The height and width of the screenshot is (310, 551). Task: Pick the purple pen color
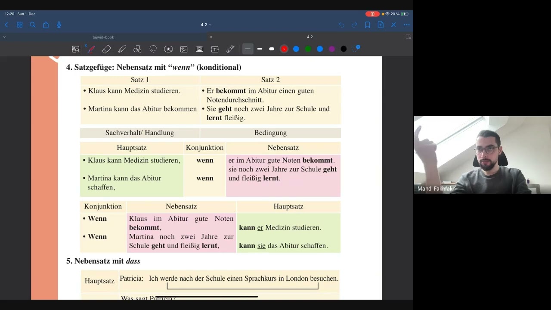coord(332,49)
